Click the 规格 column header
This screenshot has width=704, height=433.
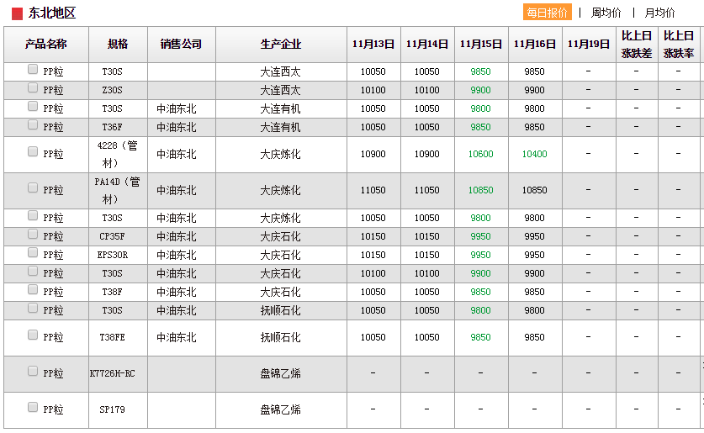[118, 45]
